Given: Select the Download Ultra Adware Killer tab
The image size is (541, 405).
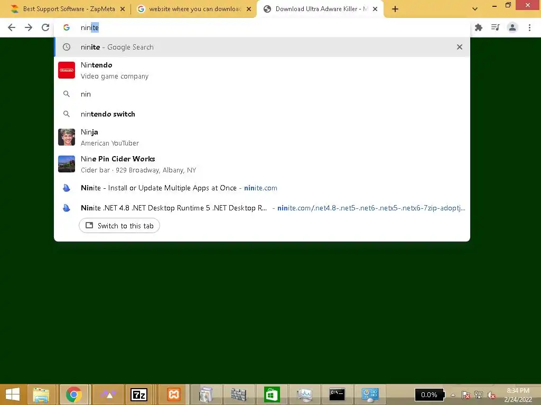Looking at the screenshot, I should coord(321,9).
